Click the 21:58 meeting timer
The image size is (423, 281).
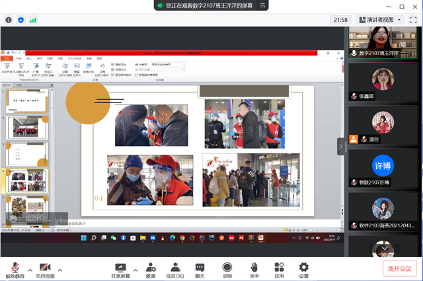340,20
